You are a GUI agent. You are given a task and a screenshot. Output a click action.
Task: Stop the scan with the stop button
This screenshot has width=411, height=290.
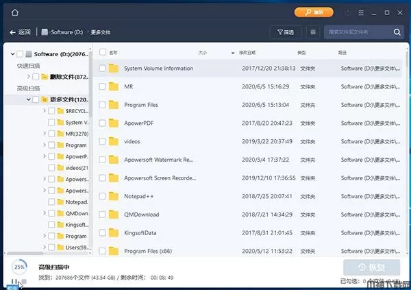click(x=24, y=281)
